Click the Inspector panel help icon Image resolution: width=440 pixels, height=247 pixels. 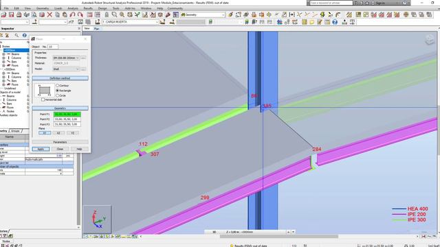click(x=25, y=35)
